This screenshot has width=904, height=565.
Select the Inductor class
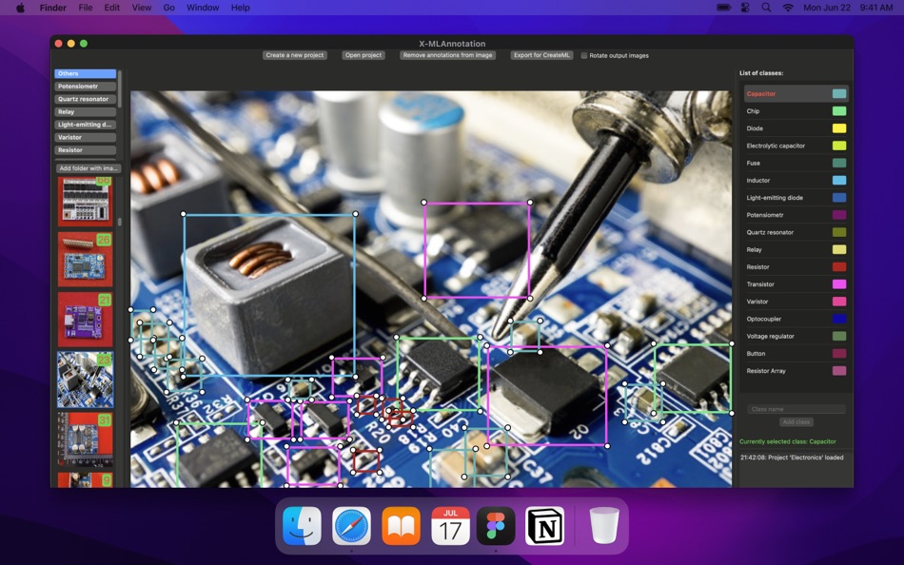(796, 180)
